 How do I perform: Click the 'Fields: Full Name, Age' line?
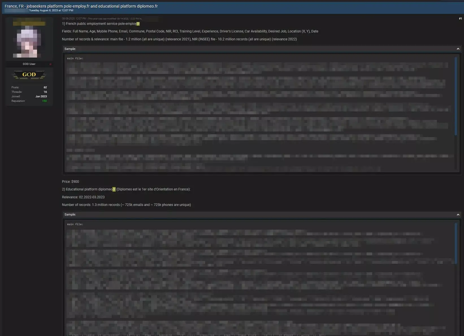pyautogui.click(x=190, y=31)
